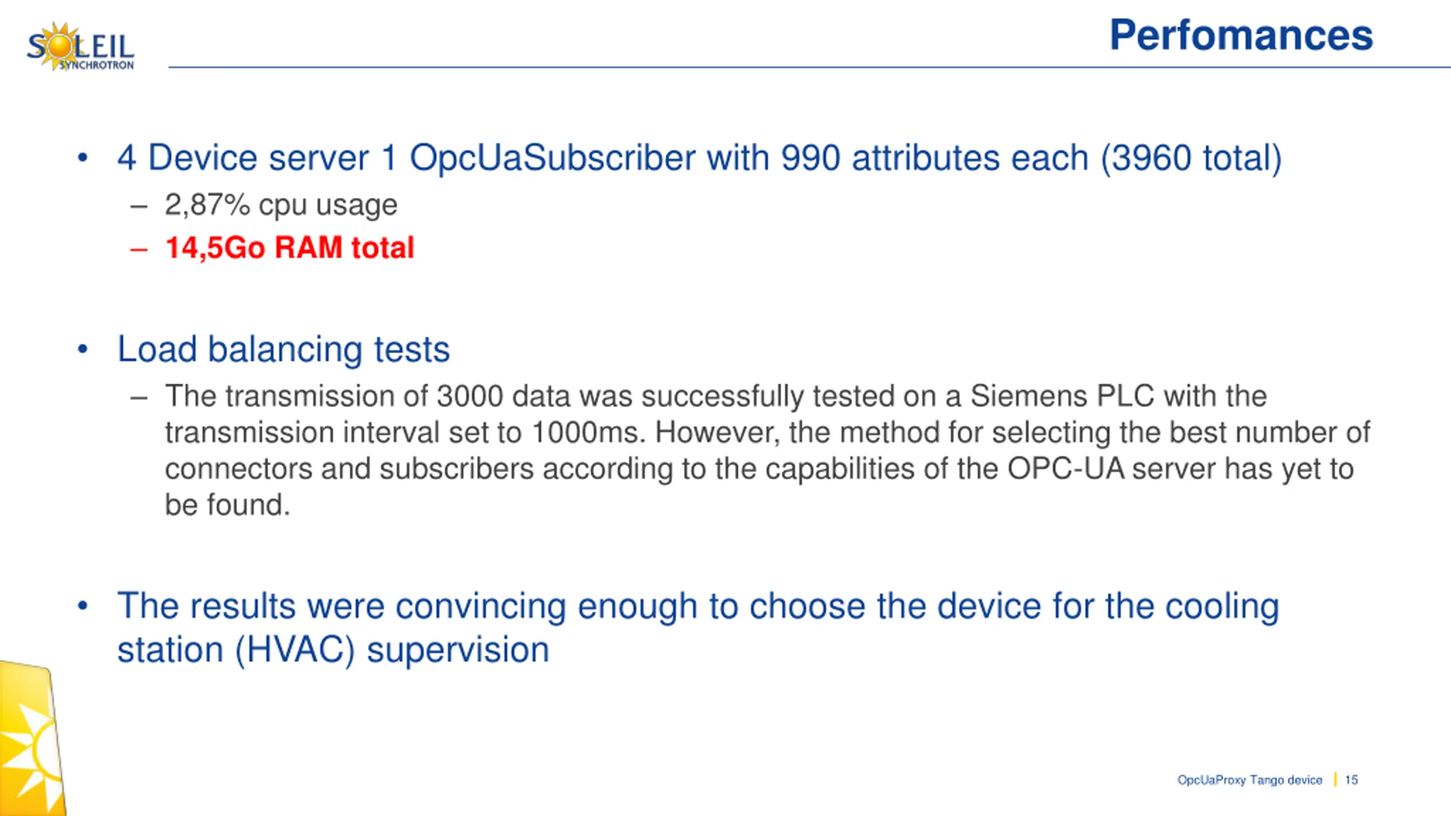Click the sun decoration in bottom-left corner
This screenshot has height=816, width=1451.
click(x=32, y=739)
